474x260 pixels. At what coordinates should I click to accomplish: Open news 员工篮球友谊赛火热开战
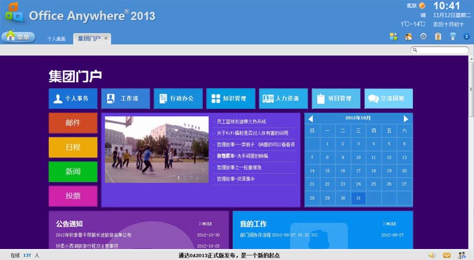tap(241, 121)
